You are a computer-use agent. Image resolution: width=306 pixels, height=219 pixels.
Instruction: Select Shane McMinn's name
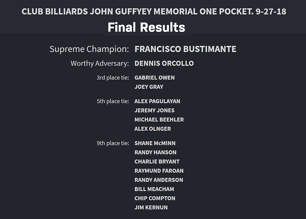point(155,143)
